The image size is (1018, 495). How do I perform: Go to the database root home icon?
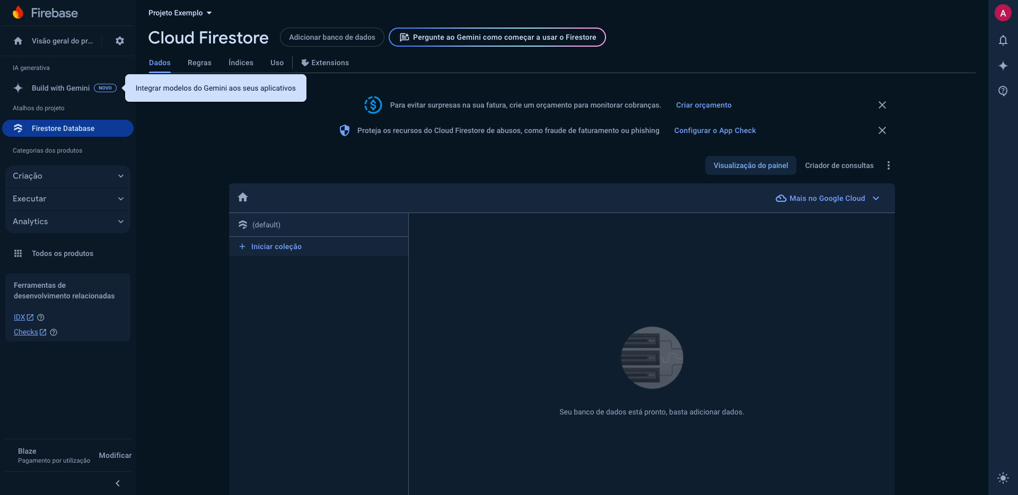(x=243, y=197)
